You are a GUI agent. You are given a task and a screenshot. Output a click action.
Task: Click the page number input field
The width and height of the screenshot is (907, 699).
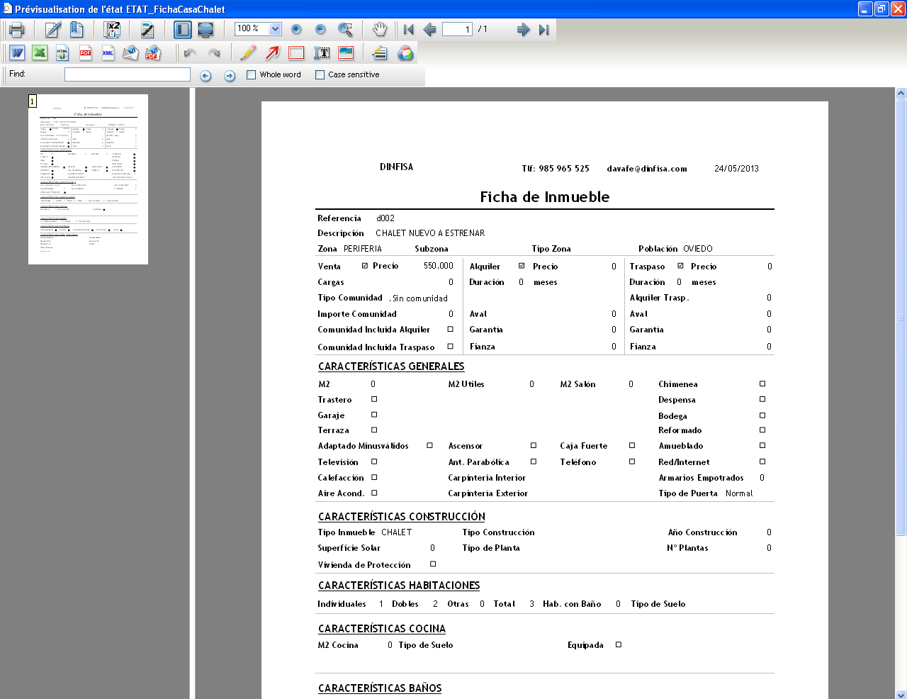click(457, 29)
